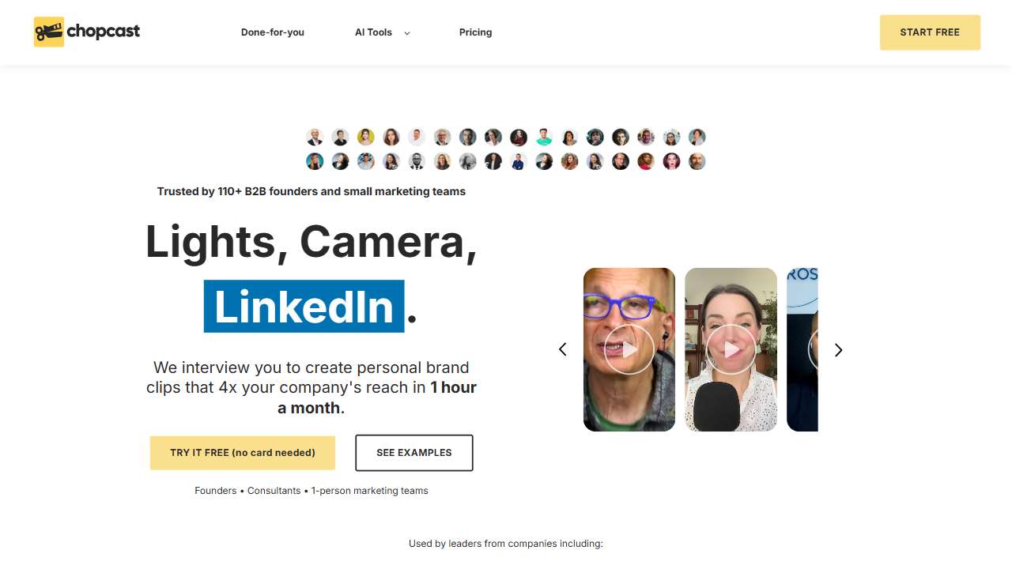Play the video of man with blue glasses
1012x569 pixels.
click(629, 349)
